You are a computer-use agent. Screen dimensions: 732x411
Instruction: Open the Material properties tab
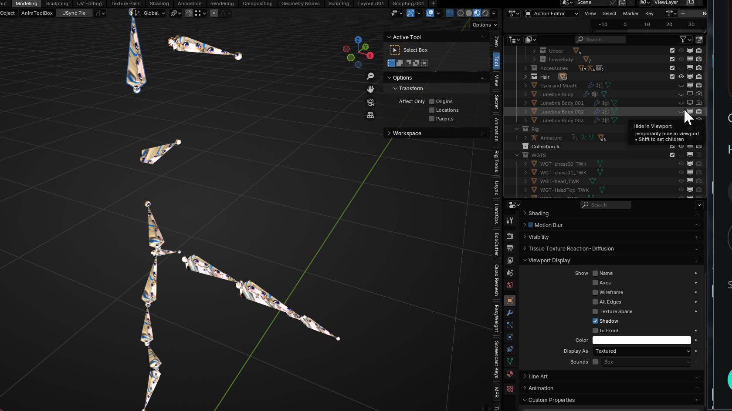pos(510,374)
